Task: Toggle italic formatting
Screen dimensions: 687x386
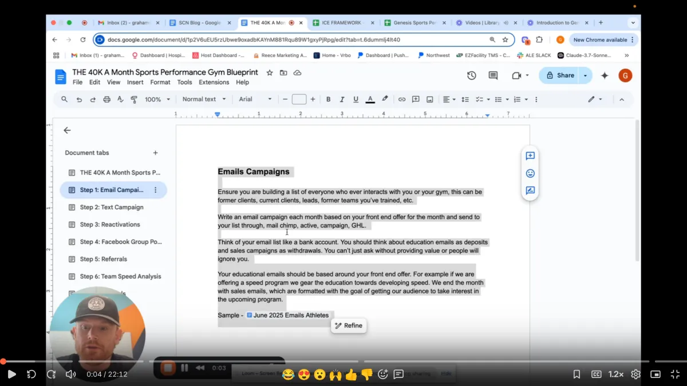Action: (342, 100)
